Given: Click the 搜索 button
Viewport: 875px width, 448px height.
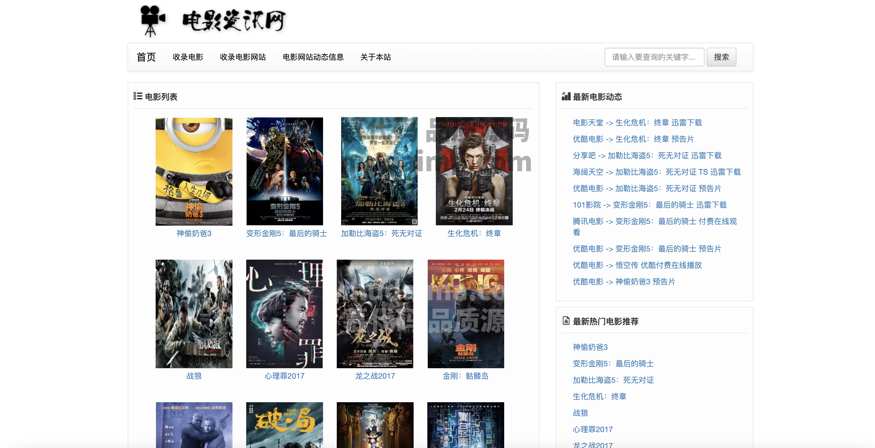Looking at the screenshot, I should 722,57.
